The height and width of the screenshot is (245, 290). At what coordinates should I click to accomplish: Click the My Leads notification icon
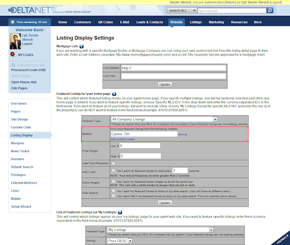[x=13, y=54]
